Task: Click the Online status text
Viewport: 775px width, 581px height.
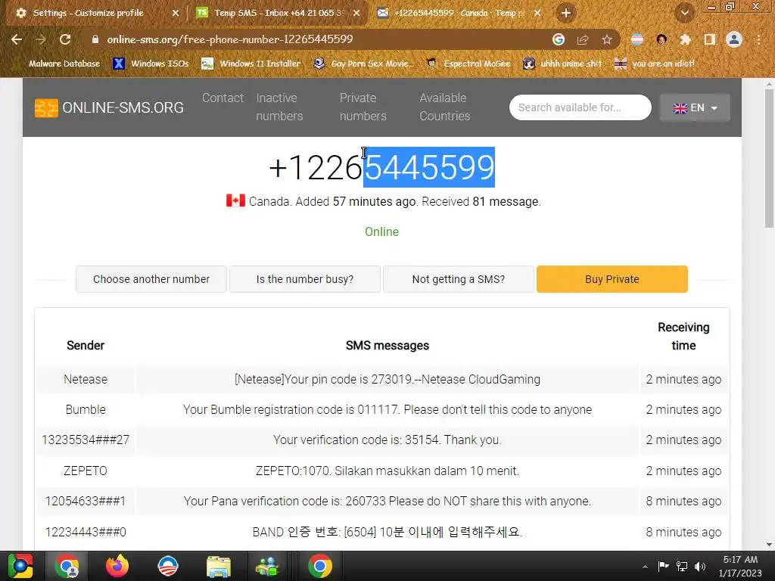Action: tap(381, 231)
